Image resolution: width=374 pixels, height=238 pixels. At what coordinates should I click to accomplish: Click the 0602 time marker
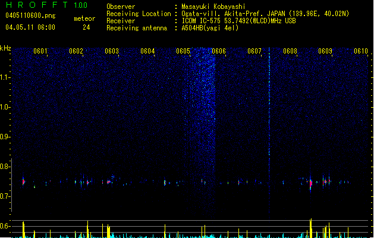(x=76, y=51)
